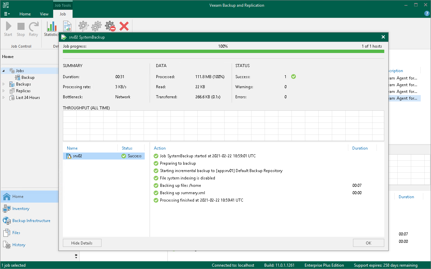Click the Disable job gear icon
Image resolution: width=431 pixels, height=269 pixels.
coord(110,26)
